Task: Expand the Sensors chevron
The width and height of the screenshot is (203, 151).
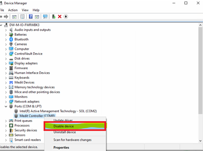Action: 6,135
